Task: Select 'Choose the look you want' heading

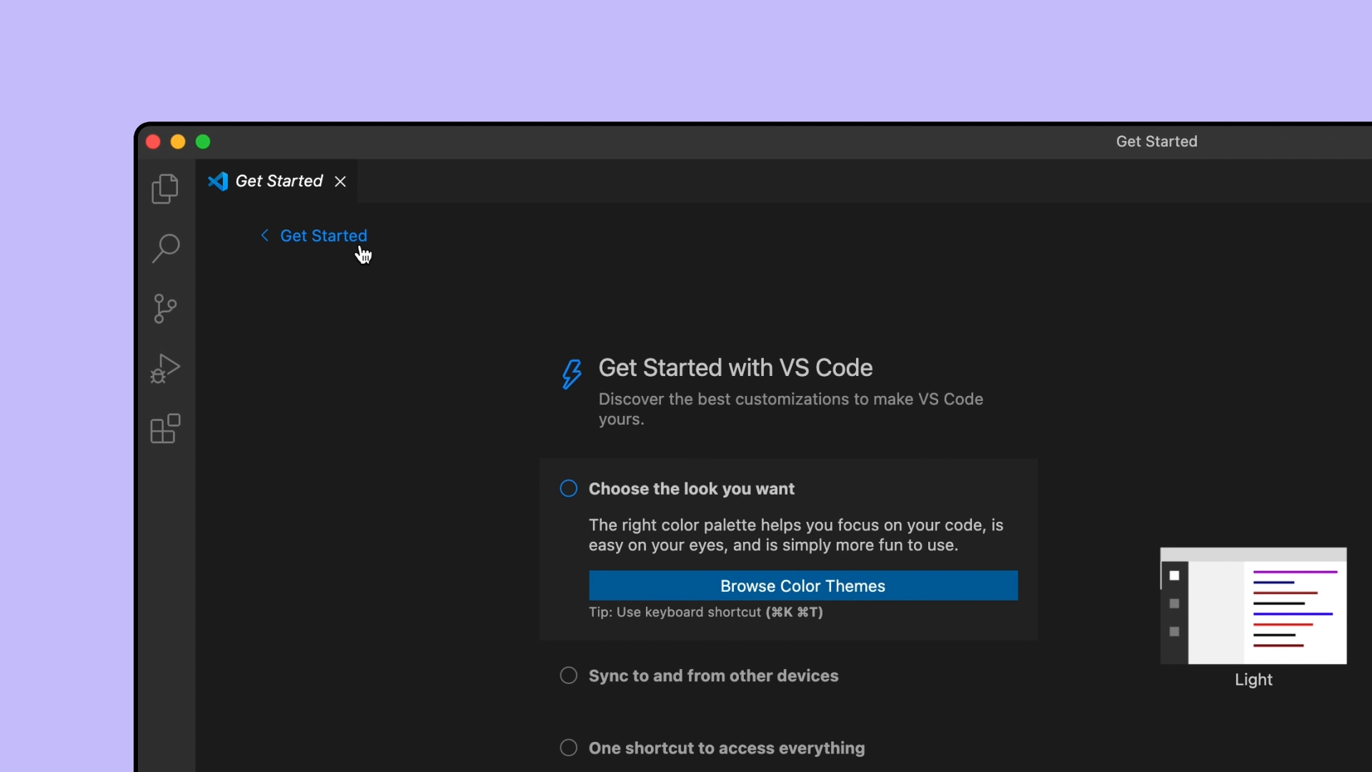Action: [691, 489]
